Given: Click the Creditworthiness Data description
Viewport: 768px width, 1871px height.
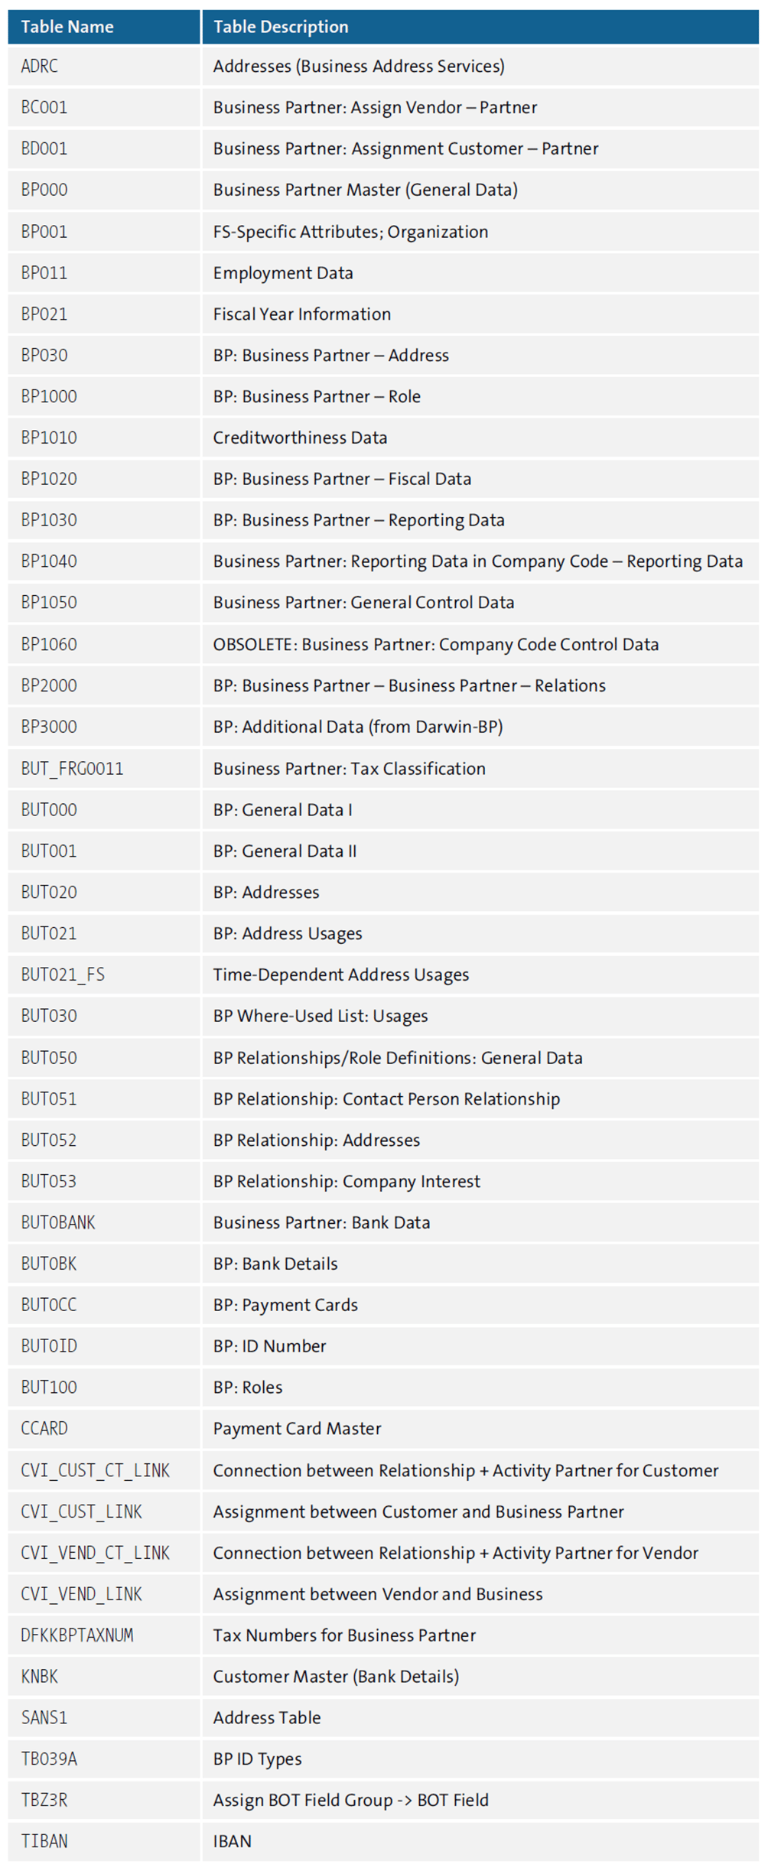Looking at the screenshot, I should point(300,438).
